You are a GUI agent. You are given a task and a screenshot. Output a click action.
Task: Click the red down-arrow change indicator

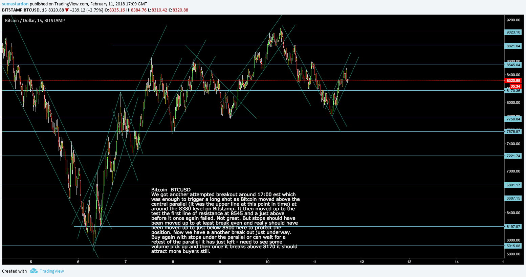67,10
